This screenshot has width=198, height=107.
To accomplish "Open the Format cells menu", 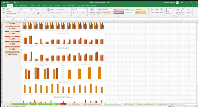I will (161, 11).
